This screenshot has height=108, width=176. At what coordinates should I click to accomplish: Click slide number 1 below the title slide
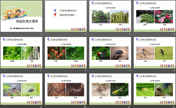click(41, 34)
